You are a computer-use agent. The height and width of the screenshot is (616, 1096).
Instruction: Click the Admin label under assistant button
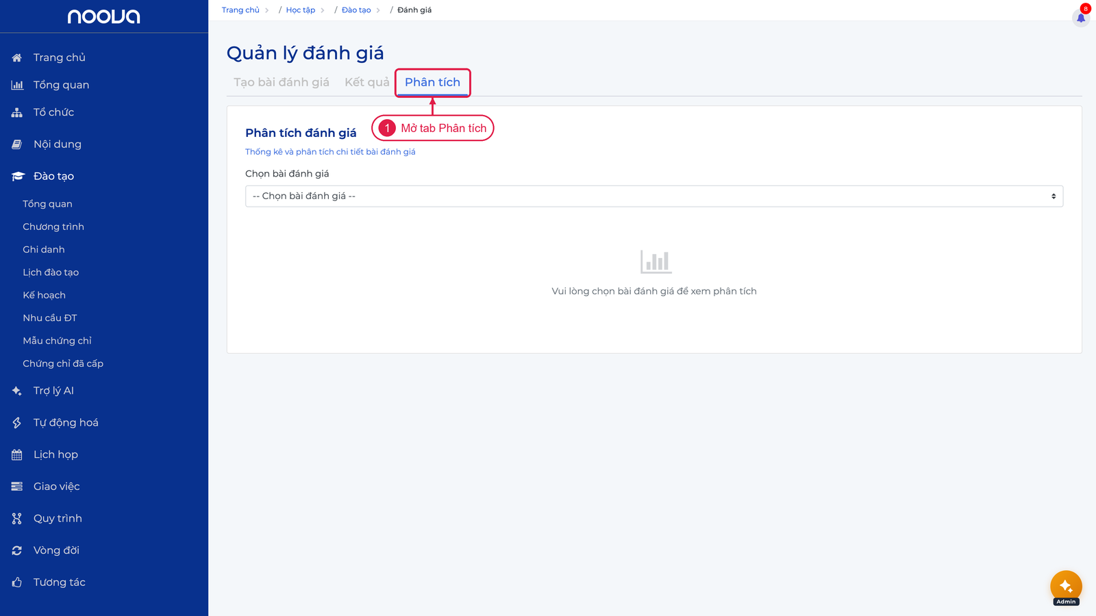pyautogui.click(x=1066, y=602)
